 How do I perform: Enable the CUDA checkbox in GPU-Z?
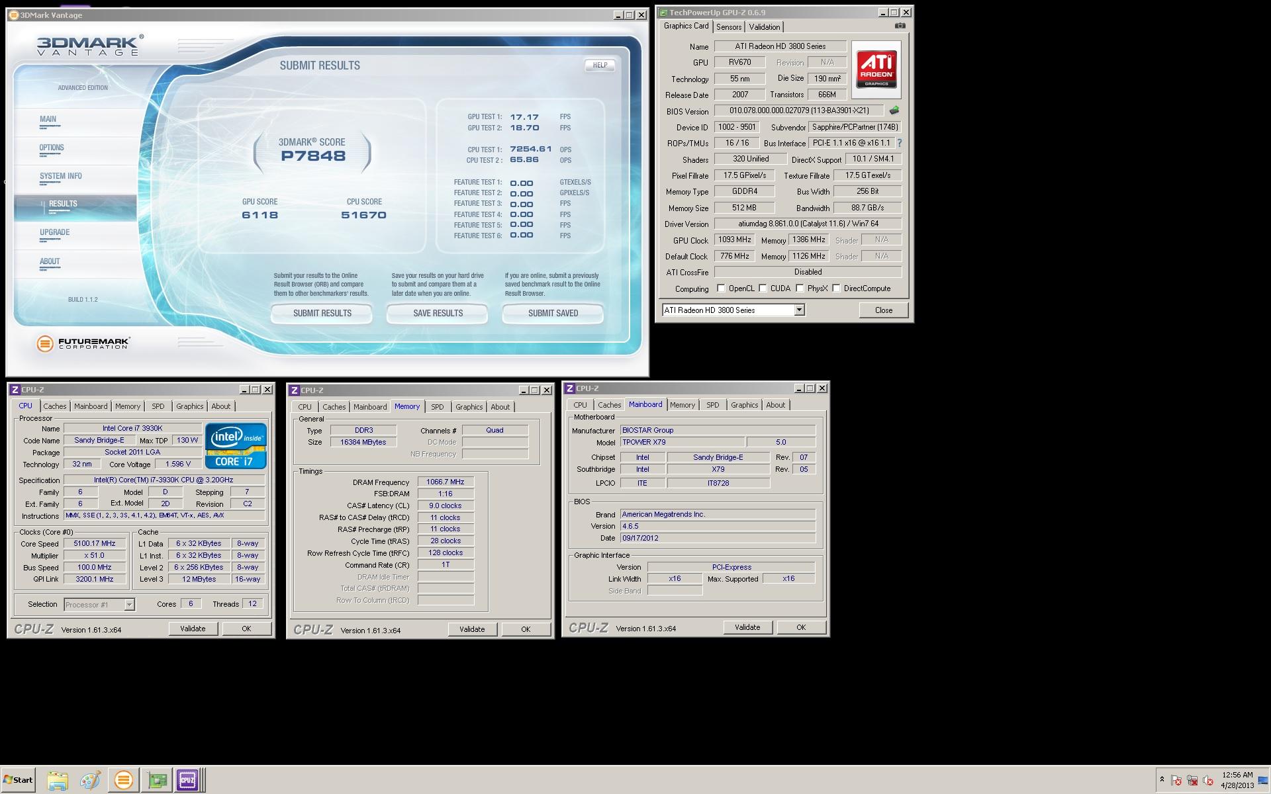coord(763,288)
